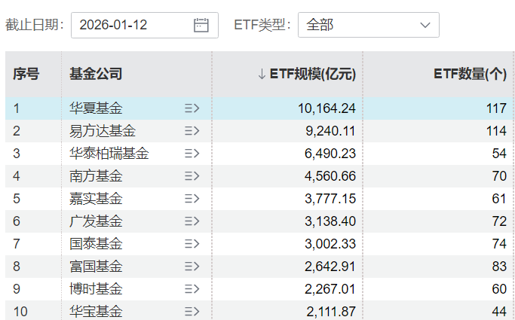Open details icon for 国泰基金
Image resolution: width=515 pixels, height=320 pixels.
click(192, 244)
